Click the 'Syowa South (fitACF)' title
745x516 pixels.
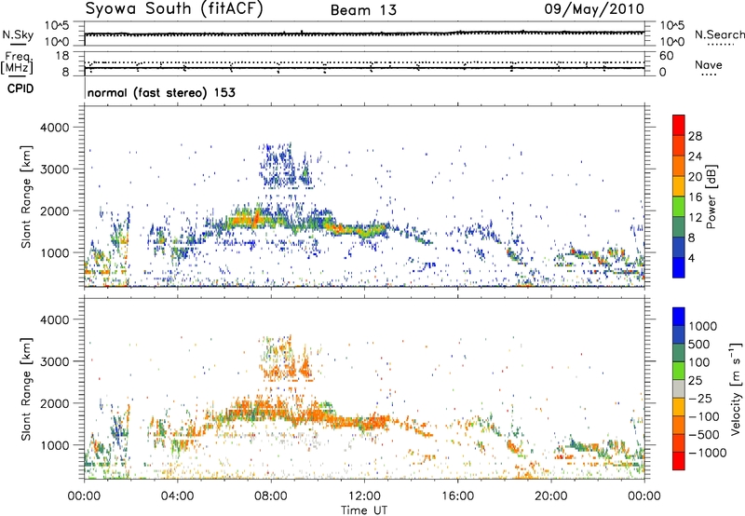point(174,9)
